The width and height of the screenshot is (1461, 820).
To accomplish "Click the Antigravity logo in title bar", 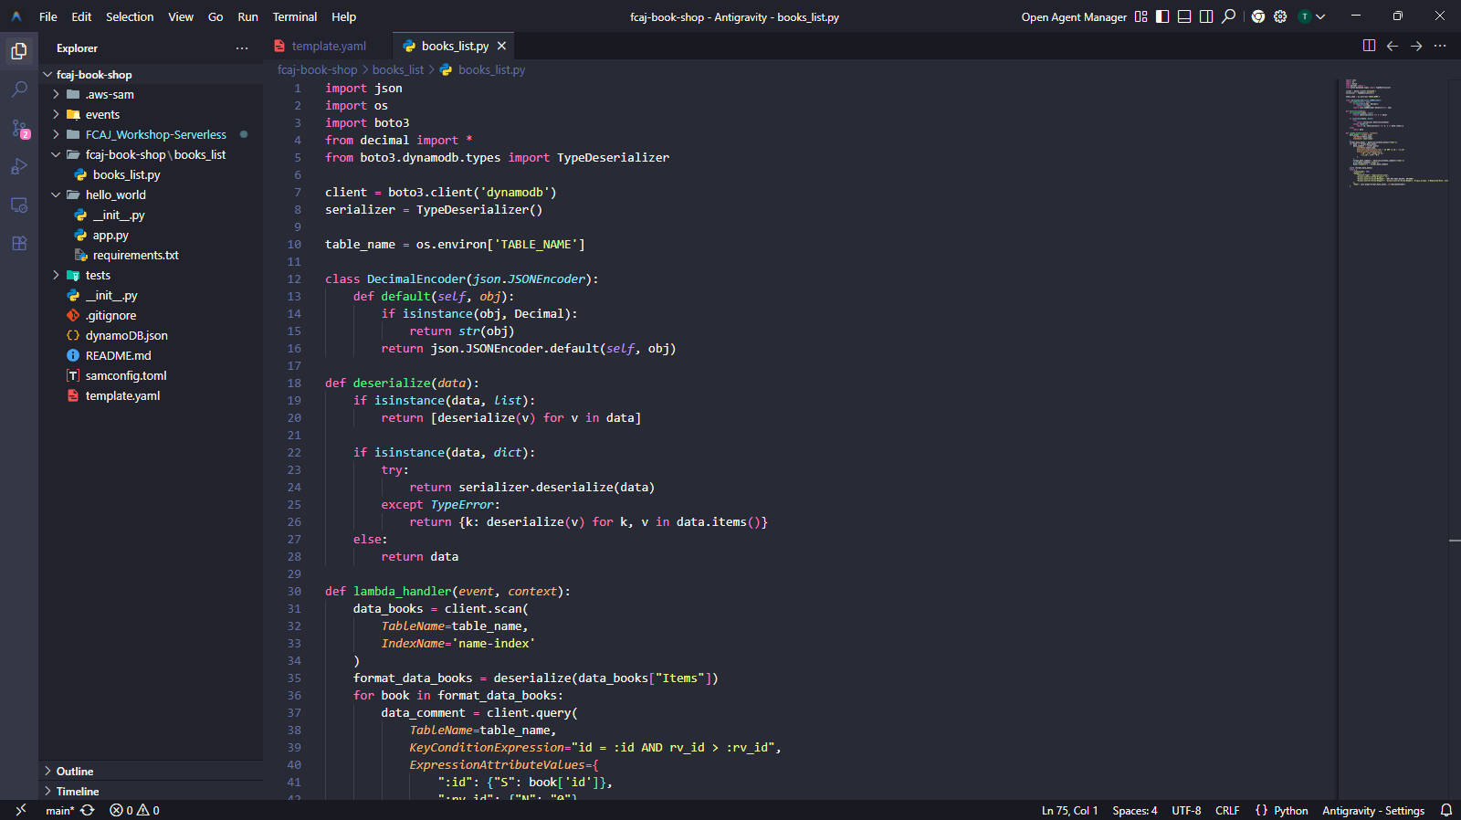I will [x=16, y=16].
